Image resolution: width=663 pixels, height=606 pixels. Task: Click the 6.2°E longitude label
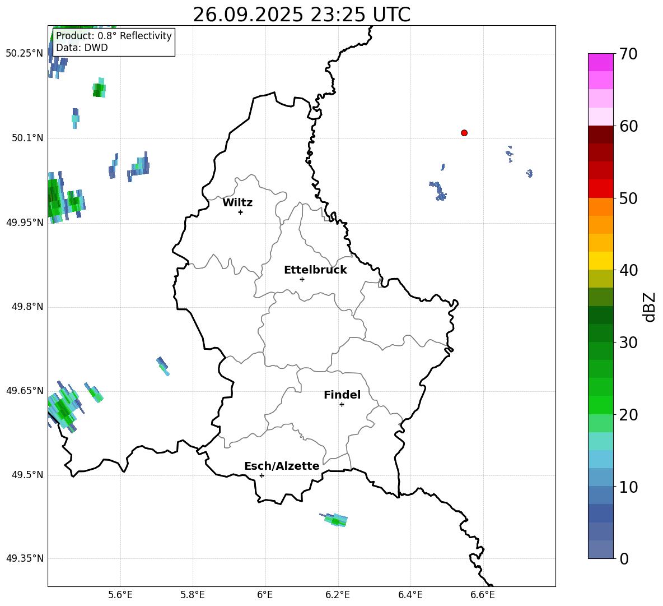pyautogui.click(x=338, y=595)
